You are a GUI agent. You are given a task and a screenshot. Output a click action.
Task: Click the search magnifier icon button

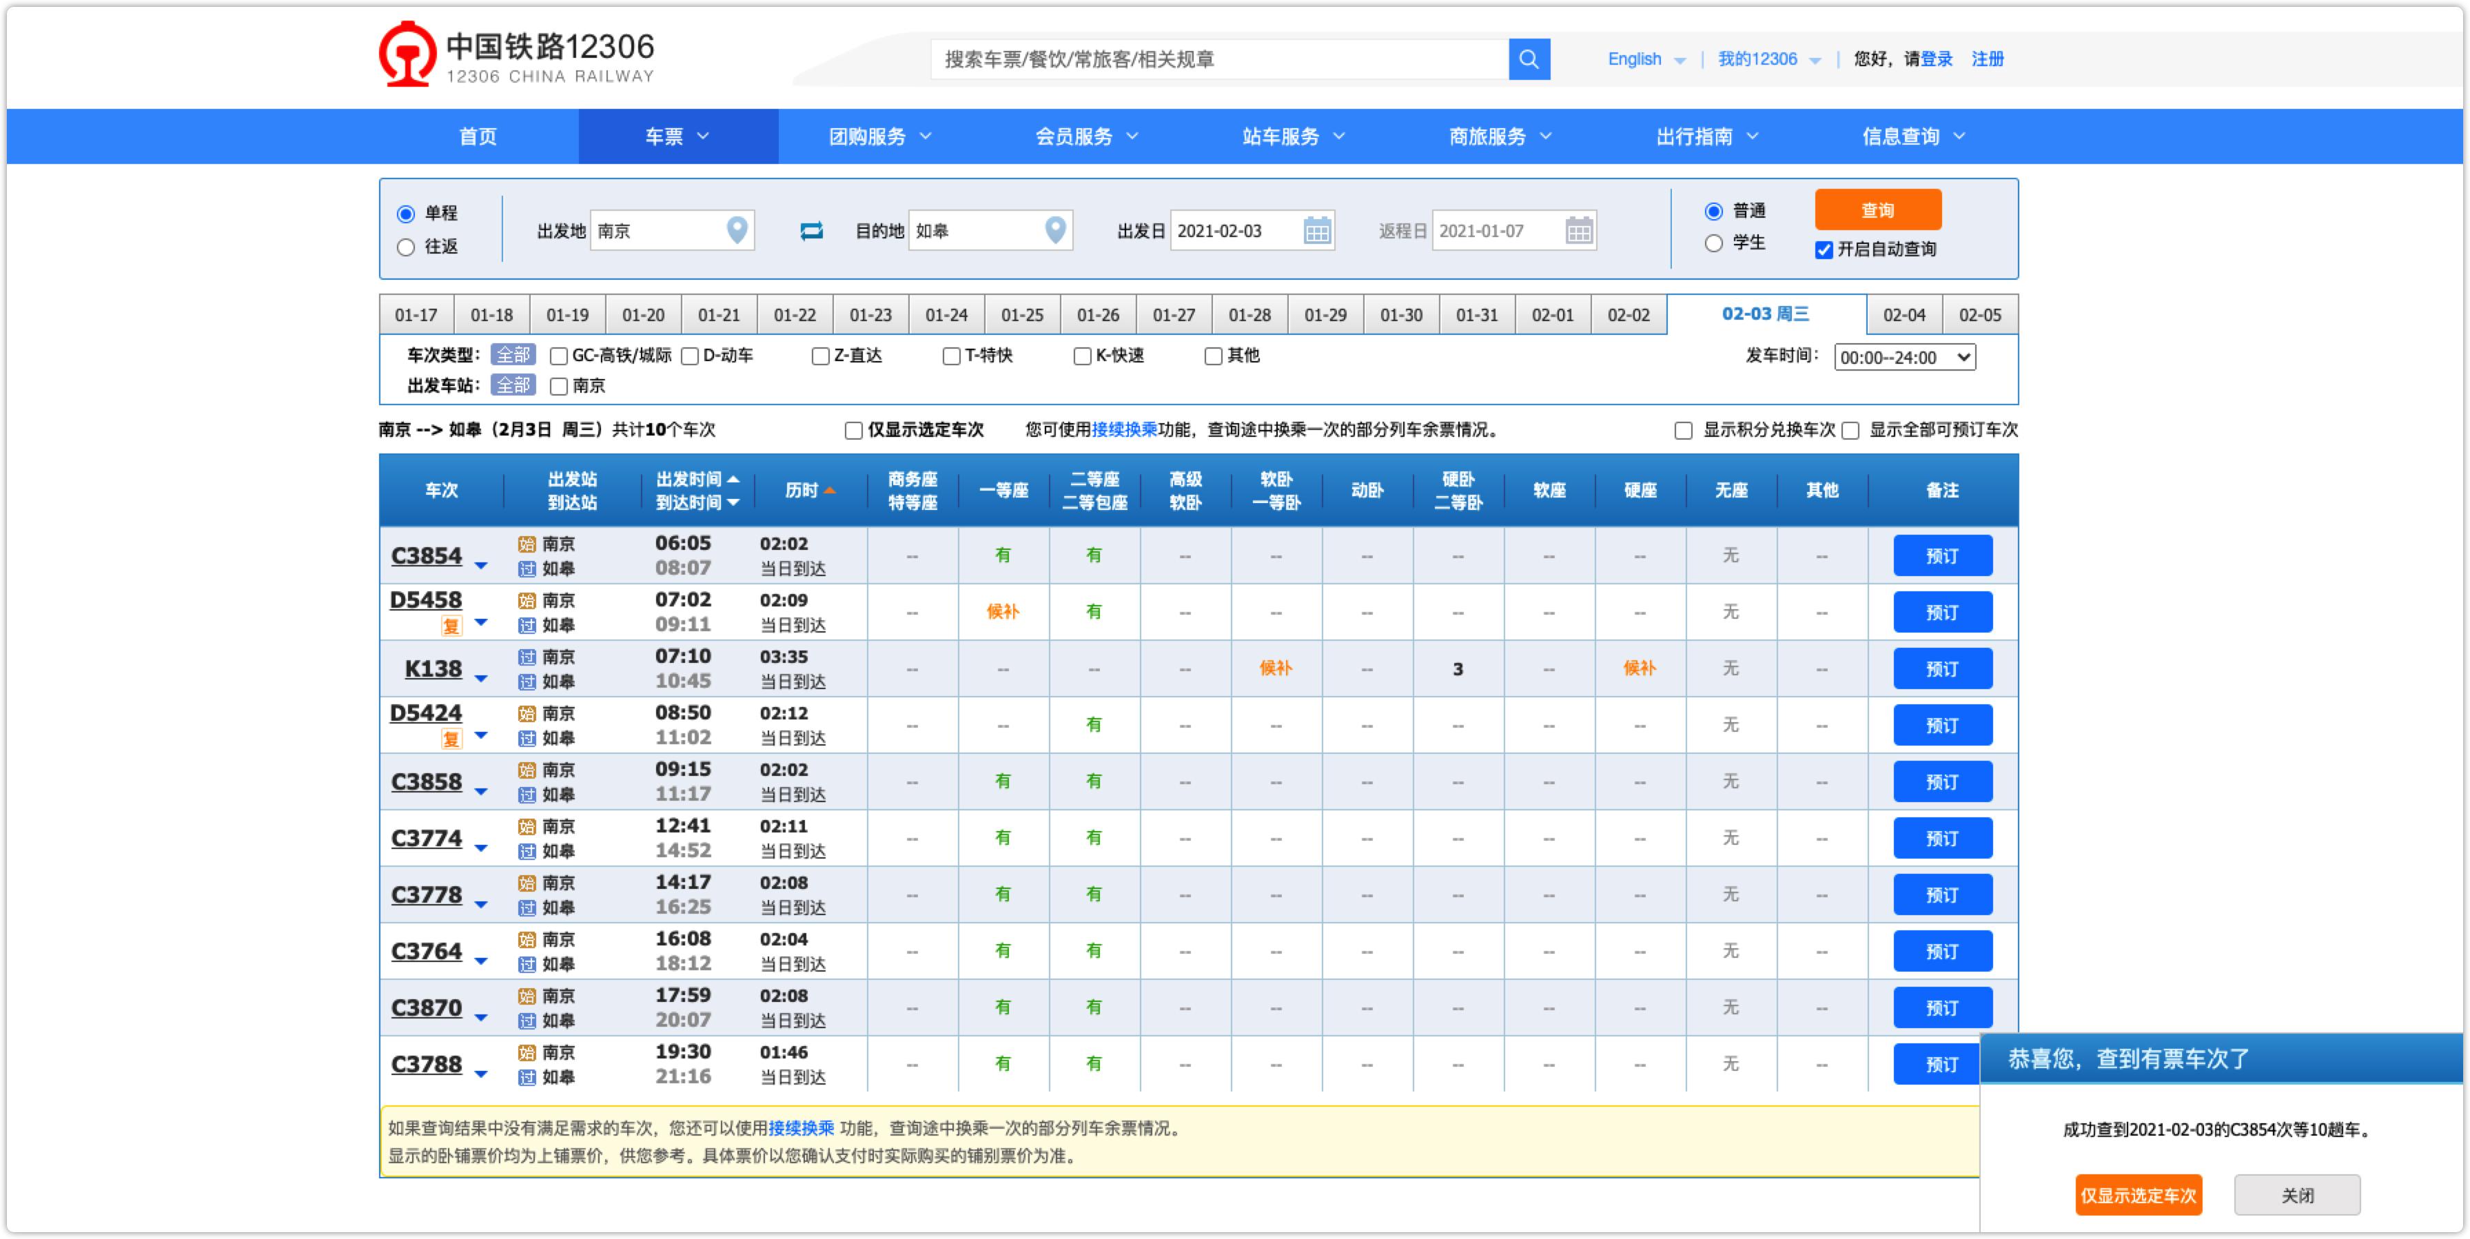pos(1529,59)
